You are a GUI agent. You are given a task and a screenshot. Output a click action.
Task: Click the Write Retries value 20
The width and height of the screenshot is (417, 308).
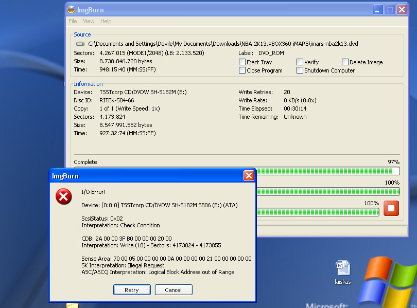click(x=287, y=92)
